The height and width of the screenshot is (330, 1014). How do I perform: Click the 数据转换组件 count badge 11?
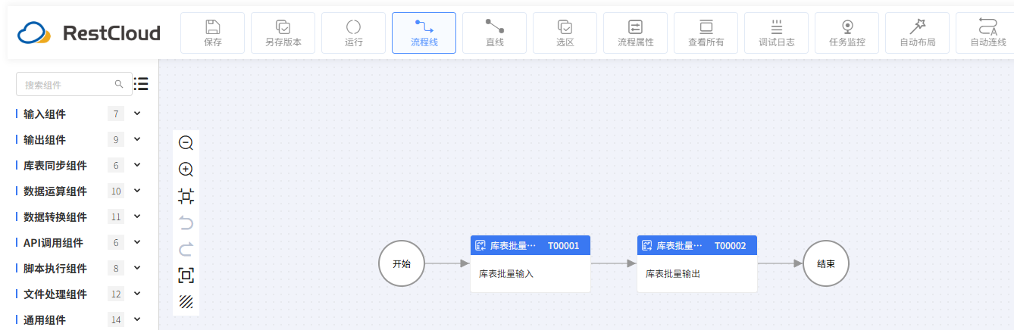click(x=116, y=217)
